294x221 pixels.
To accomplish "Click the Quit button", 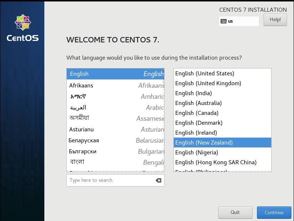I will [x=235, y=212].
